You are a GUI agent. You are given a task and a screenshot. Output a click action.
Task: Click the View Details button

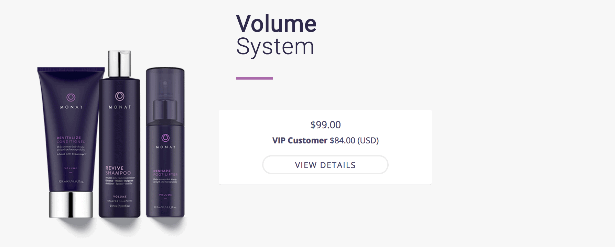pos(325,165)
